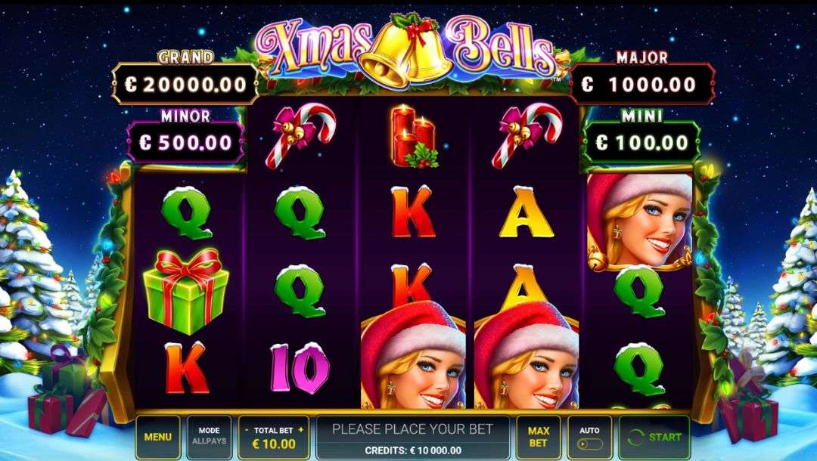Click the MINI jackpot display
817x461 pixels.
click(642, 142)
